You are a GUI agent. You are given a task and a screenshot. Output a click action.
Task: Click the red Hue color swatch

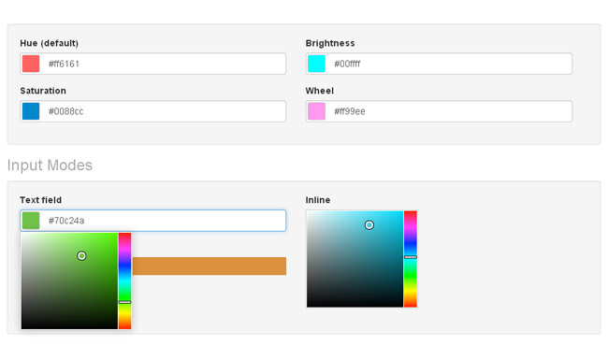tap(31, 64)
